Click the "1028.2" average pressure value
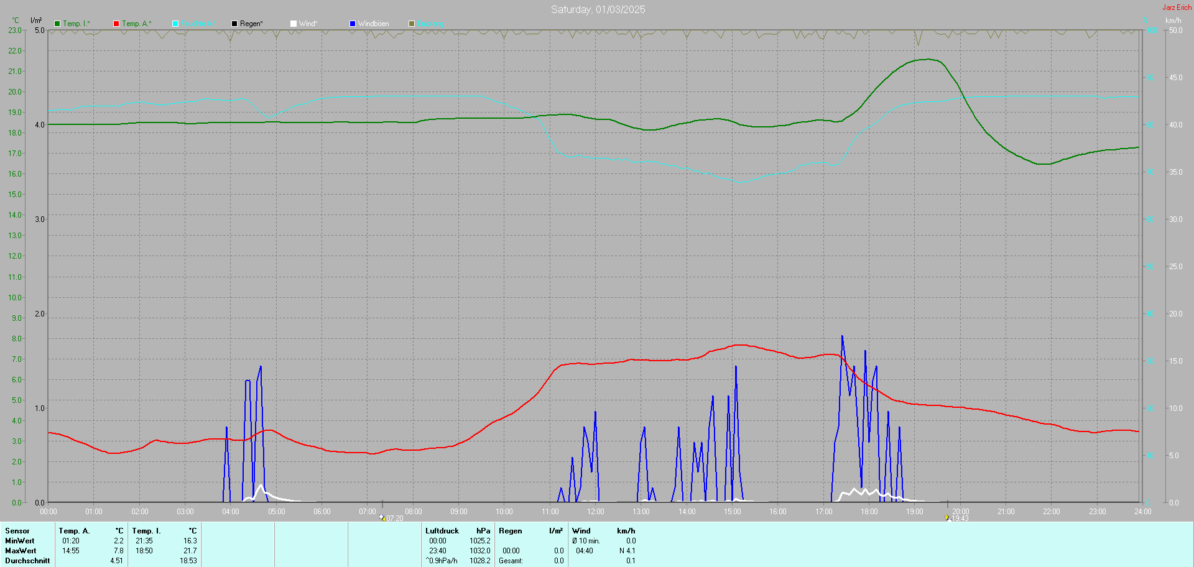 [x=480, y=561]
